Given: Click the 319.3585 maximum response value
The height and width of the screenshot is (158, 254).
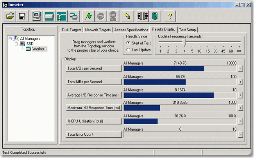Looking at the screenshot, I should (180, 102).
